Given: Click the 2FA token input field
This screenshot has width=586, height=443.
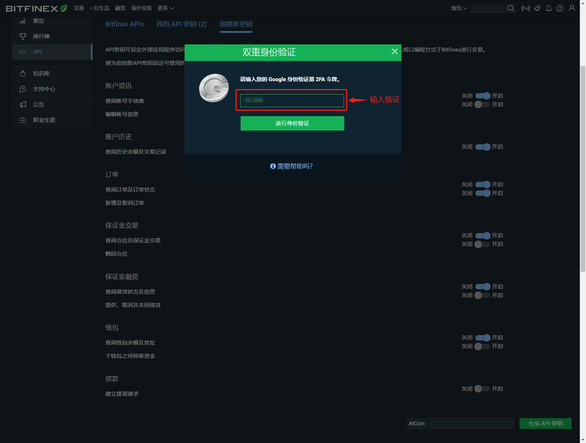Looking at the screenshot, I should coord(292,101).
